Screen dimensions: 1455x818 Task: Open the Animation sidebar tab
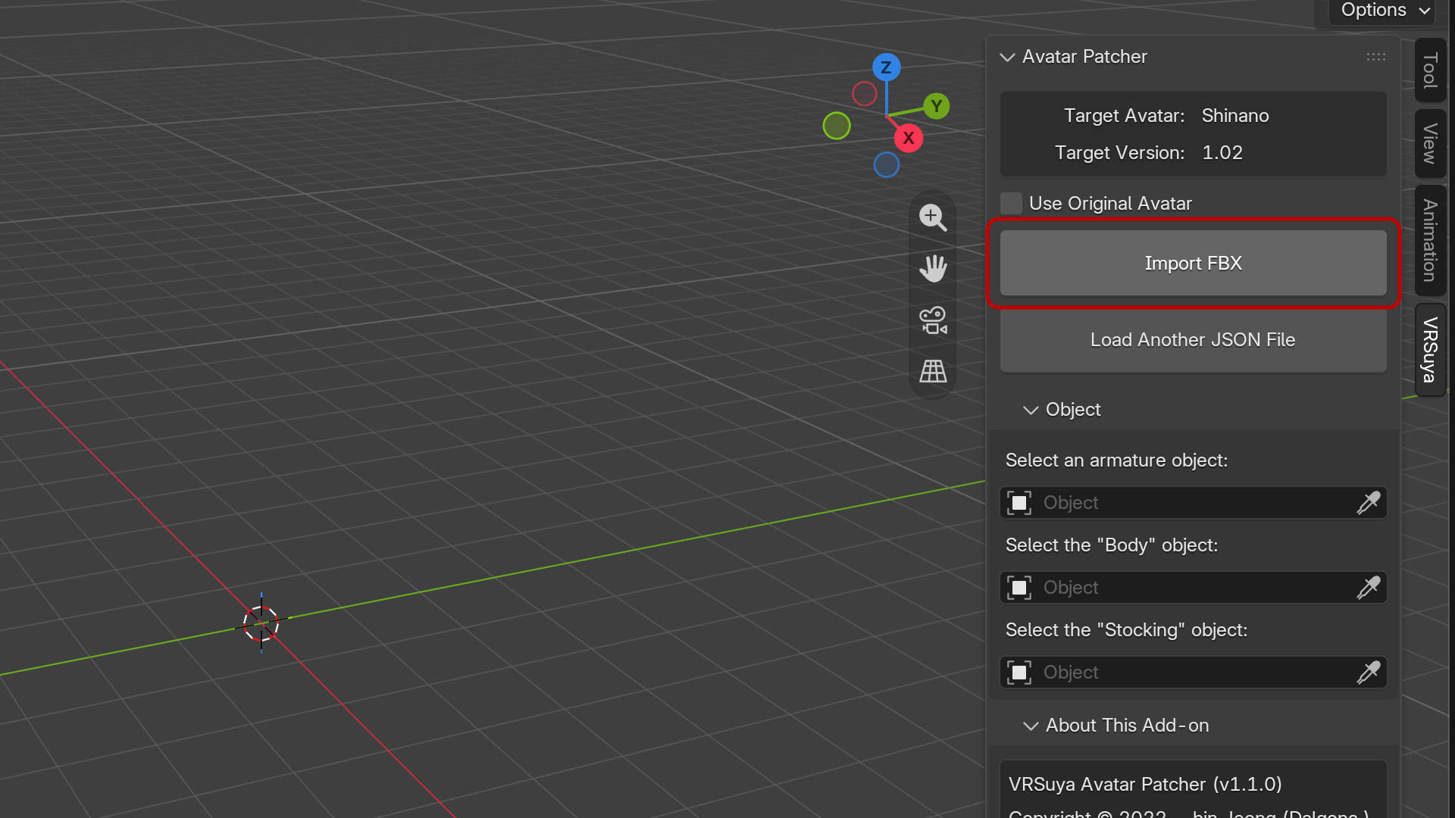[1430, 241]
